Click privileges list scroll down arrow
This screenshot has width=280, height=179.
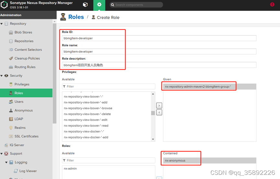(x=153, y=139)
